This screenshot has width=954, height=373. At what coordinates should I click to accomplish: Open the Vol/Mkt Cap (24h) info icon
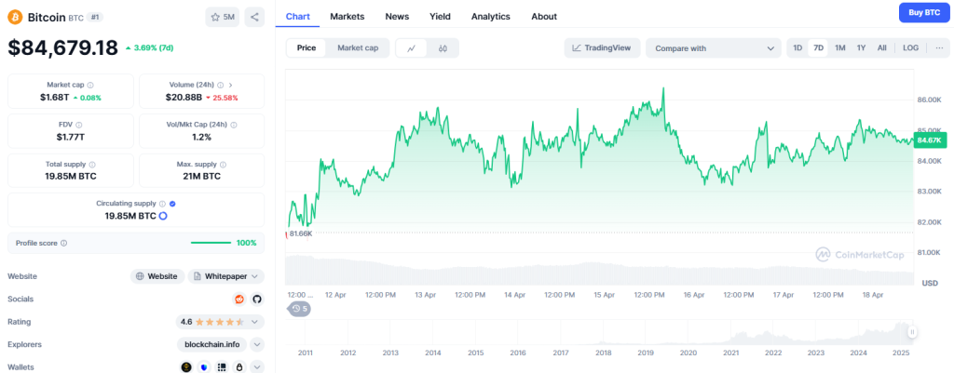[234, 126]
